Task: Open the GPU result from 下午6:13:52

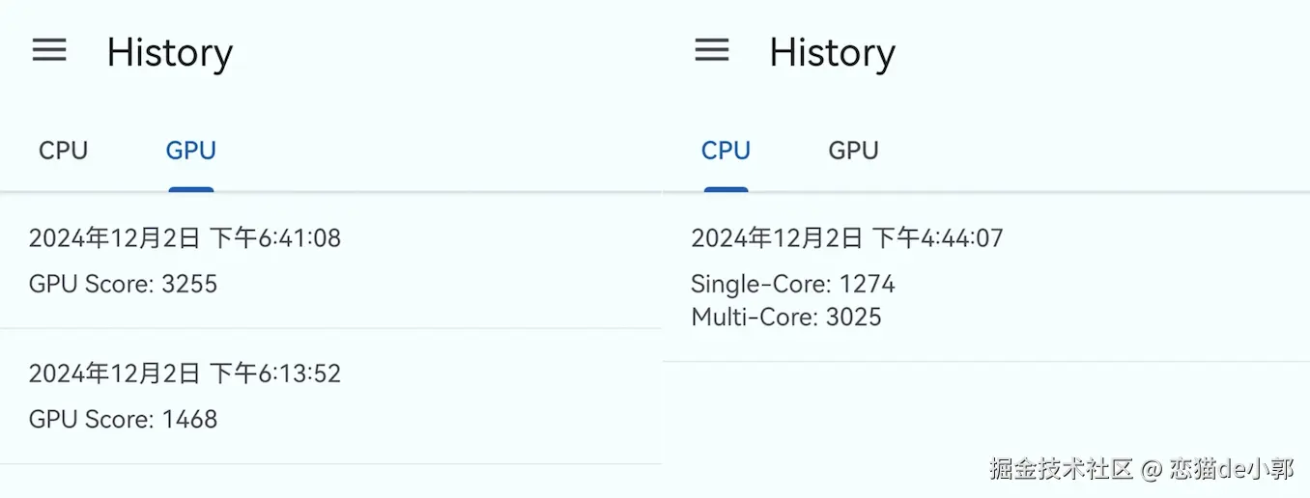Action: [328, 396]
